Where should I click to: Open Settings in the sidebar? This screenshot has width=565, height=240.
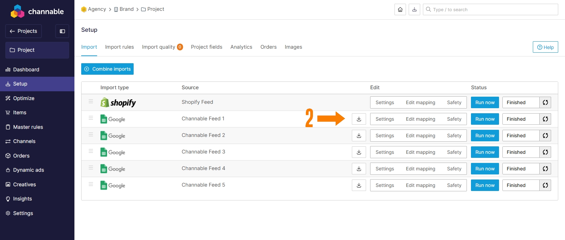click(37, 213)
